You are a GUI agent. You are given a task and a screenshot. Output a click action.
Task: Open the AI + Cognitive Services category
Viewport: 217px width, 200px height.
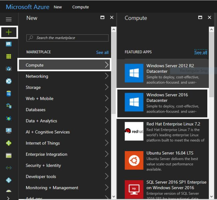(48, 132)
